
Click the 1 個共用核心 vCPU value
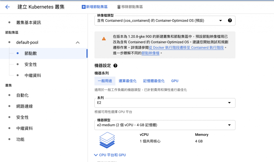click(150, 141)
